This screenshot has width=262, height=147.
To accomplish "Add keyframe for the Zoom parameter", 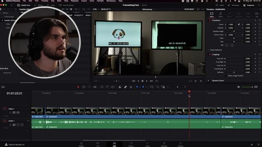I will 255,24.
